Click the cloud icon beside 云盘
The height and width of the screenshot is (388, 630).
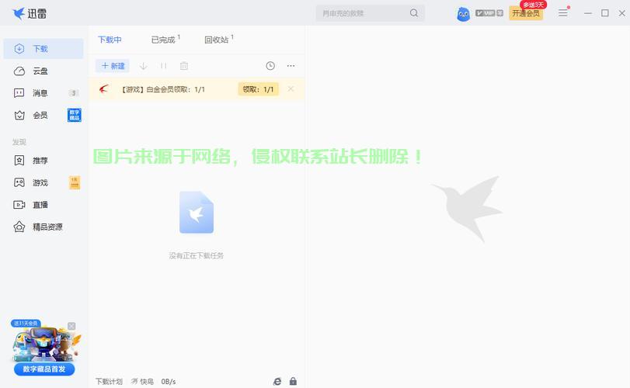tap(19, 71)
